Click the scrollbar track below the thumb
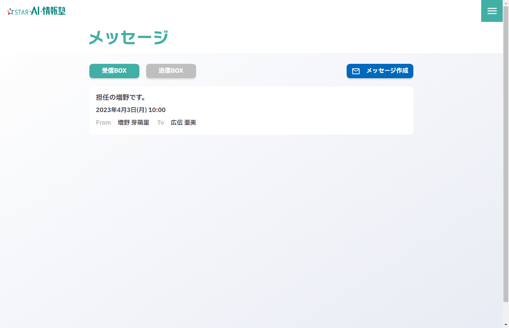 click(x=506, y=312)
